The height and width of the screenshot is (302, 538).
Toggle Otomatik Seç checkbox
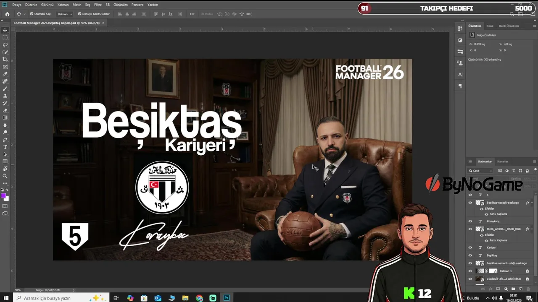point(32,14)
